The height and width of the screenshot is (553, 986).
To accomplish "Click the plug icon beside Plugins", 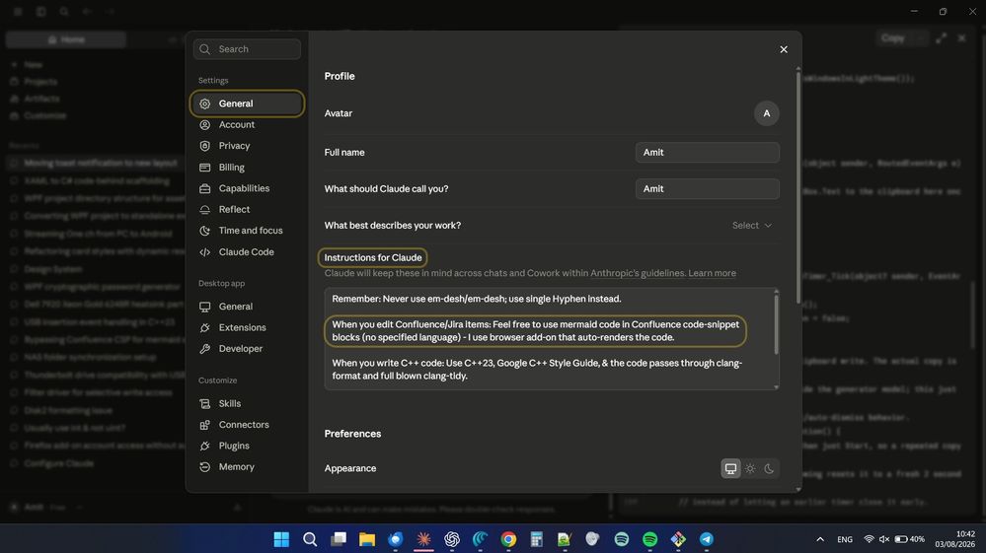I will [205, 447].
